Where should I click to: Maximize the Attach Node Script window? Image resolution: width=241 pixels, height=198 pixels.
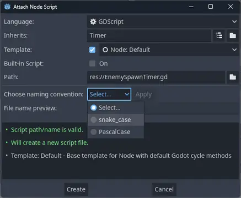pos(211,7)
